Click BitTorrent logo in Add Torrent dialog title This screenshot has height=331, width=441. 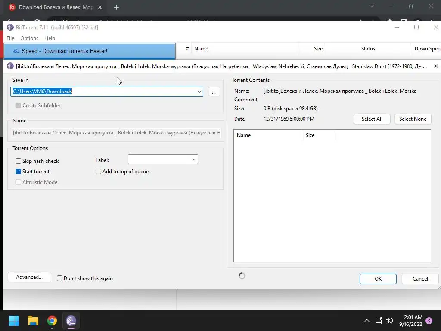(10, 66)
